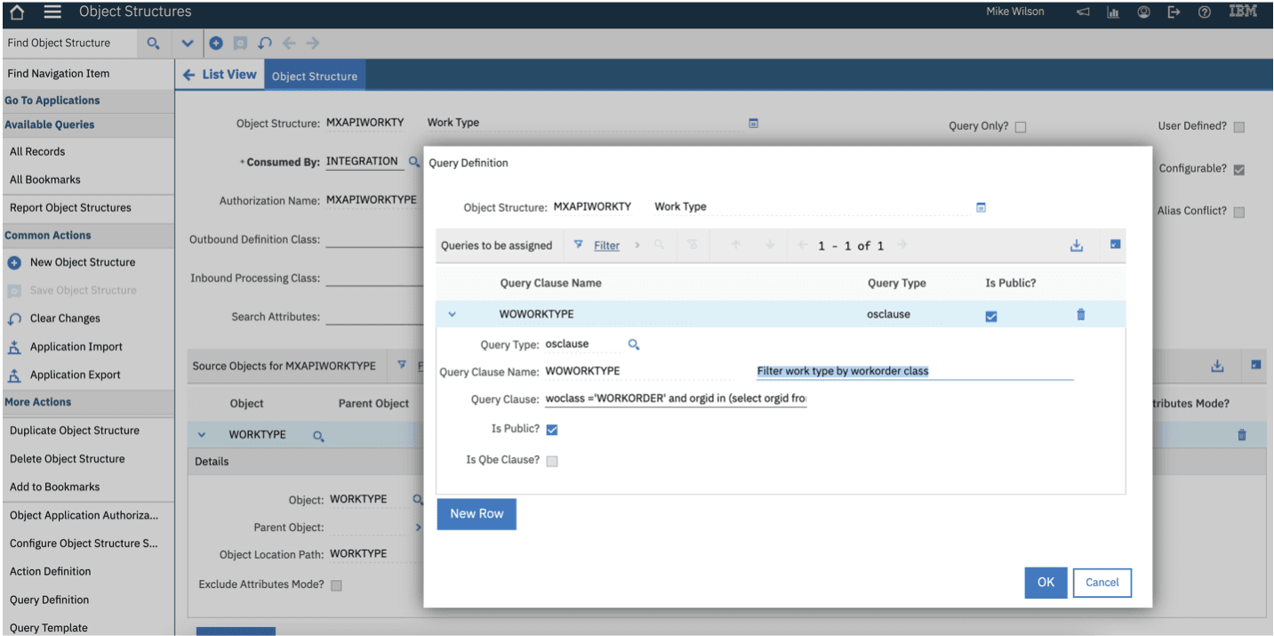Open long description icon beside dialog Work Type
The image size is (1274, 636).
pos(981,207)
